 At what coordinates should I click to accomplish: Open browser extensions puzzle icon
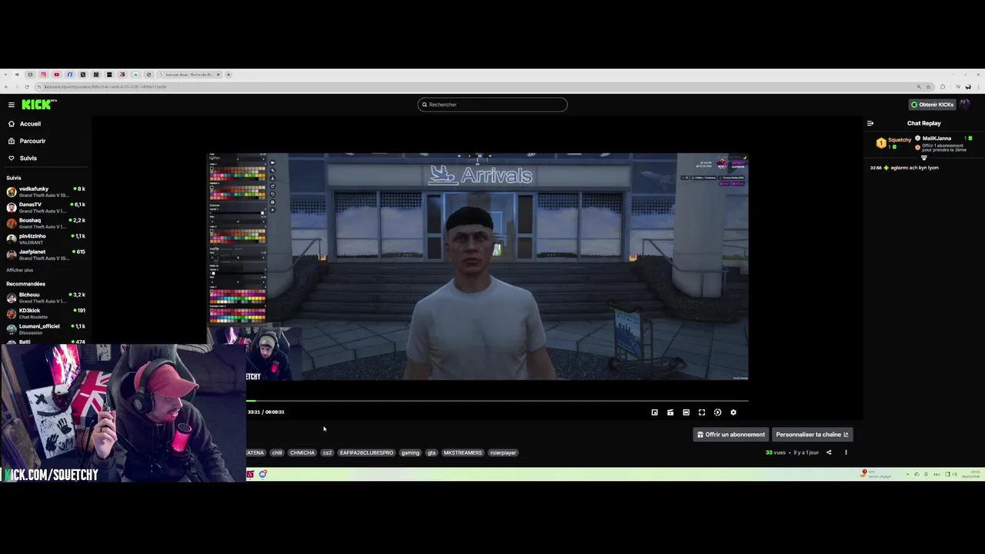tap(943, 87)
